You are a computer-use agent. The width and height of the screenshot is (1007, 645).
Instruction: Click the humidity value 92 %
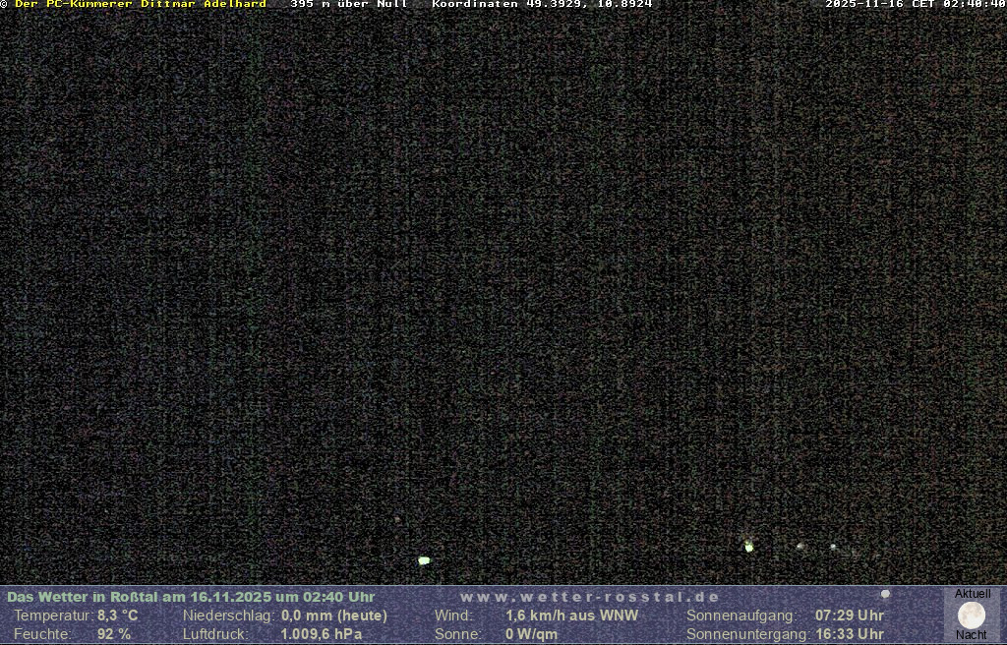point(114,634)
